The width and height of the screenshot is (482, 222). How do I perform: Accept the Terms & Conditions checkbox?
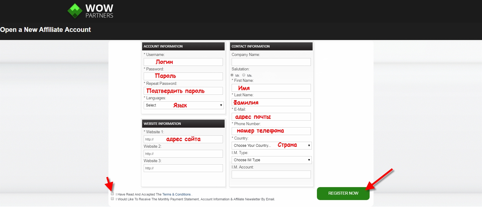112,194
